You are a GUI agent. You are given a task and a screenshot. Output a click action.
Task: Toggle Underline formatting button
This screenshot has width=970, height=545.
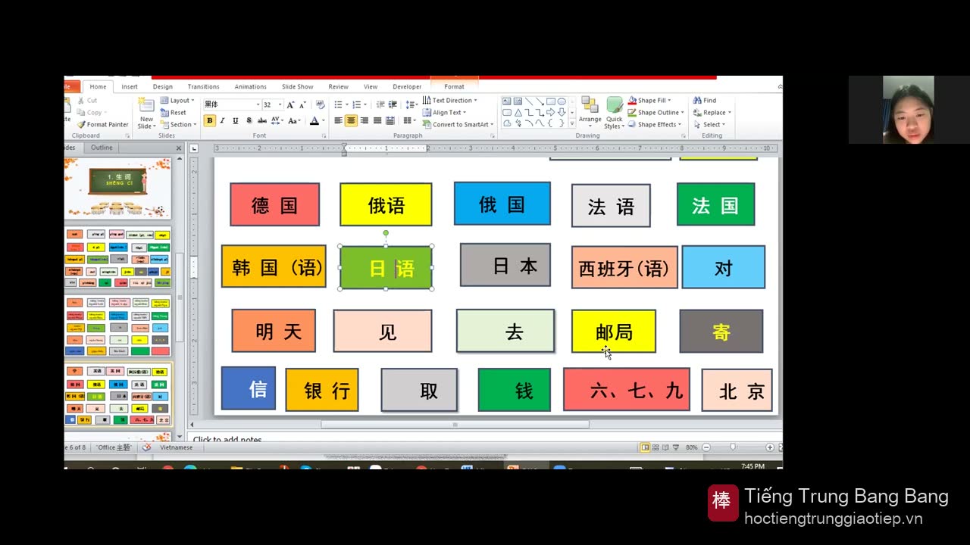(x=236, y=121)
